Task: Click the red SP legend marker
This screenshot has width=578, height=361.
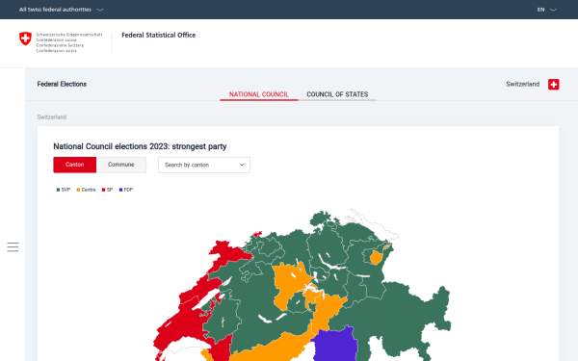Action: pyautogui.click(x=104, y=190)
